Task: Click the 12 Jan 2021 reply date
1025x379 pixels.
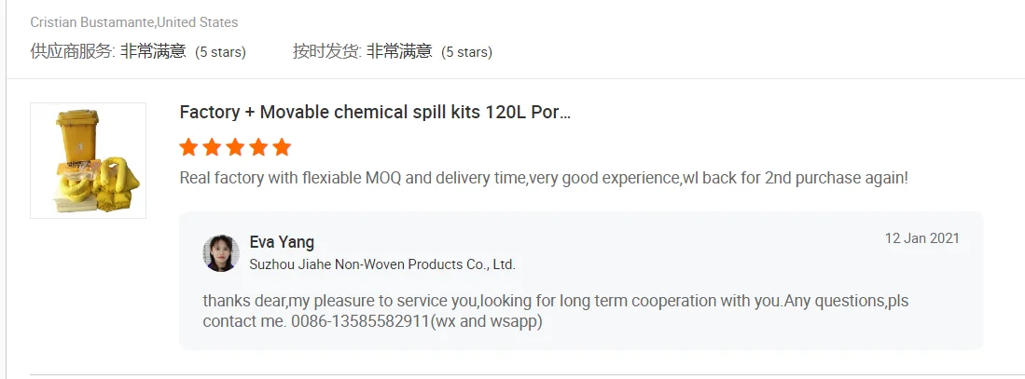Action: point(921,238)
